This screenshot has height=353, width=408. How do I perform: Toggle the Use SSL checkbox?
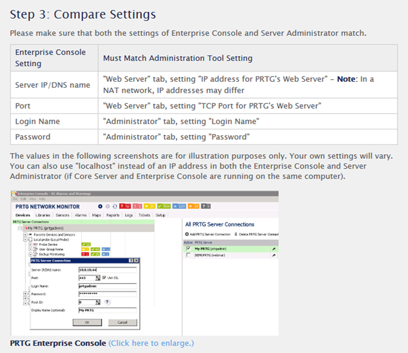(103, 278)
